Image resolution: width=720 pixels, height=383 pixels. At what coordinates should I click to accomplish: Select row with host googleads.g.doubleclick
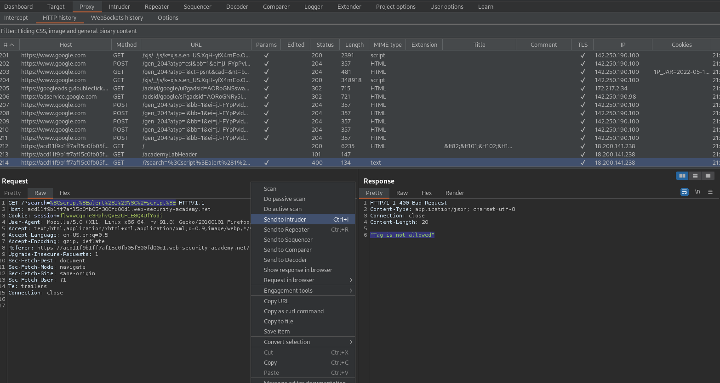point(360,88)
